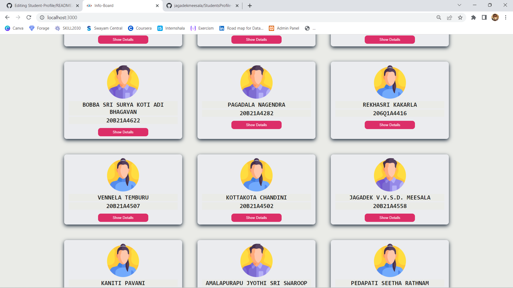Open the Admin Panel bookmark

284,28
